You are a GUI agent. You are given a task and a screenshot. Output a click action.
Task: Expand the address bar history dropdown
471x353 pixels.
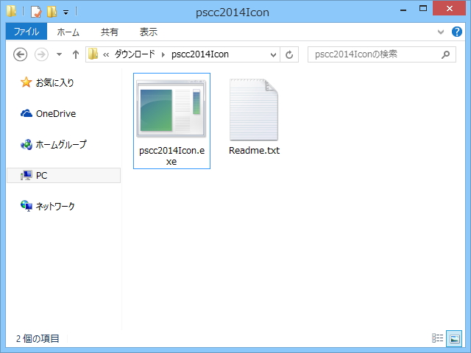pos(273,54)
